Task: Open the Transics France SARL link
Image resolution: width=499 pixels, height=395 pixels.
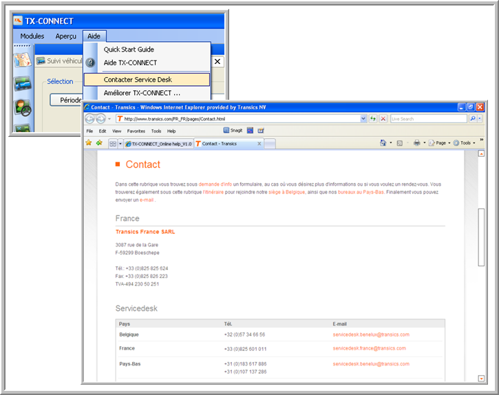Action: pyautogui.click(x=145, y=232)
